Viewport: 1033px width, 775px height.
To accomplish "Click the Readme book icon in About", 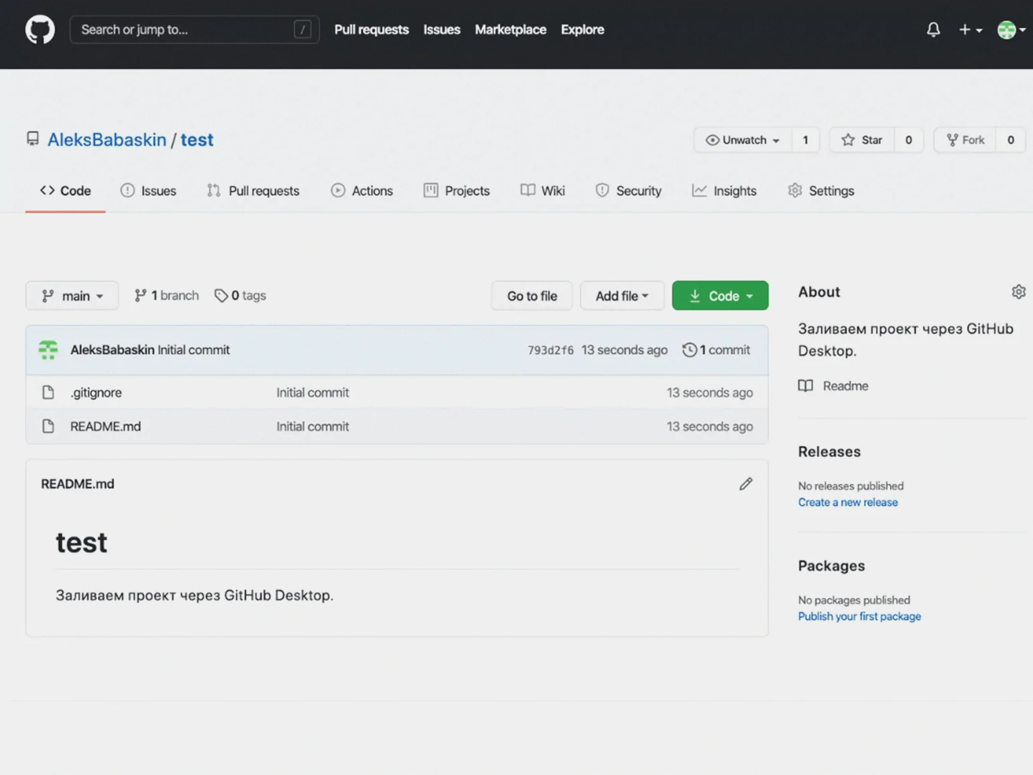I will coord(806,386).
